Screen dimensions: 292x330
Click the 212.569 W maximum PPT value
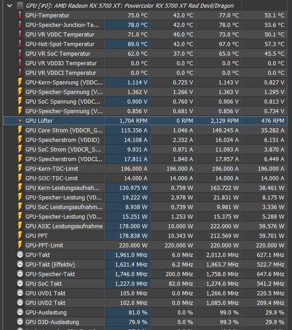[224, 236]
